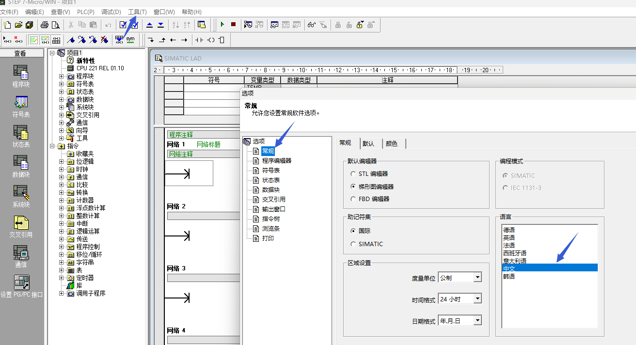Select 程序编辑器 in the options tree
This screenshot has height=345, width=636.
(x=277, y=160)
